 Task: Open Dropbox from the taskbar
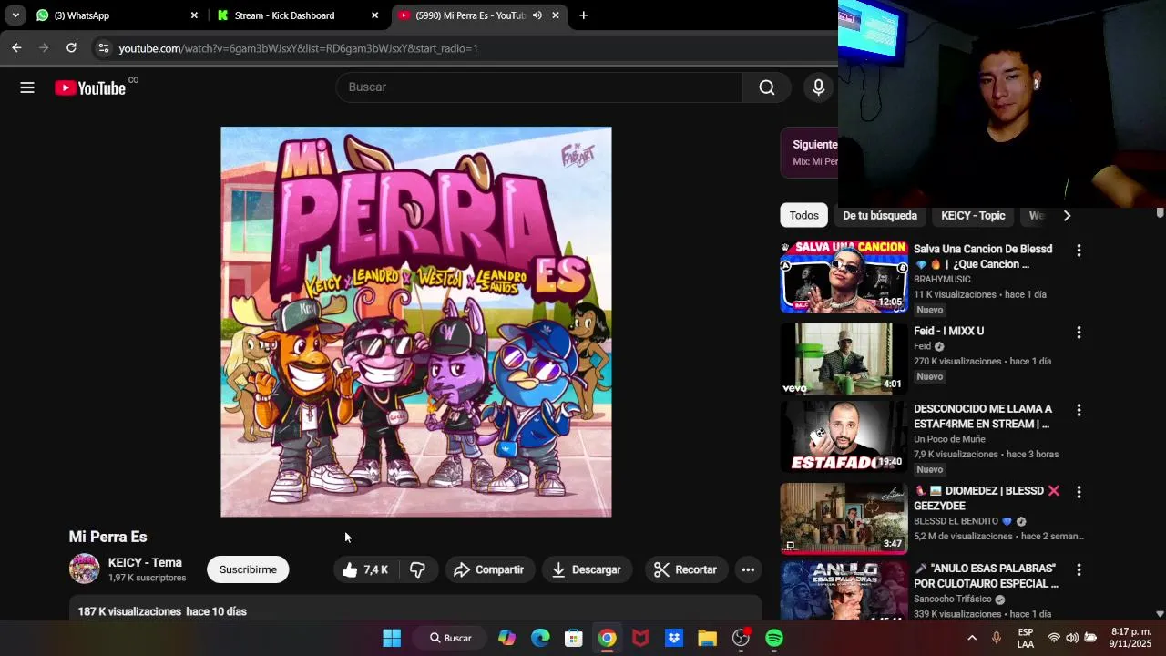pos(674,638)
